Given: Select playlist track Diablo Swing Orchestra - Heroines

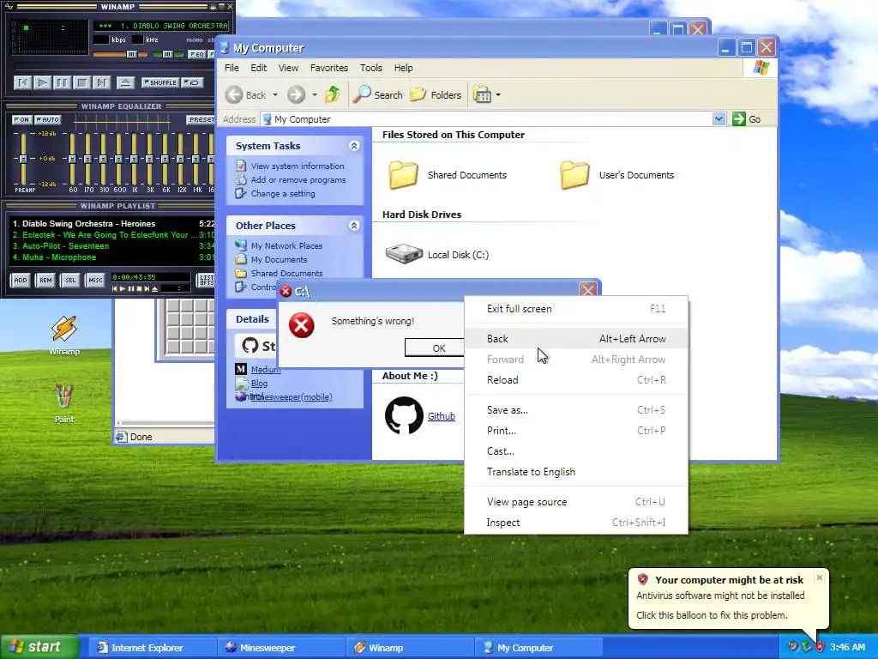Looking at the screenshot, I should [x=114, y=224].
